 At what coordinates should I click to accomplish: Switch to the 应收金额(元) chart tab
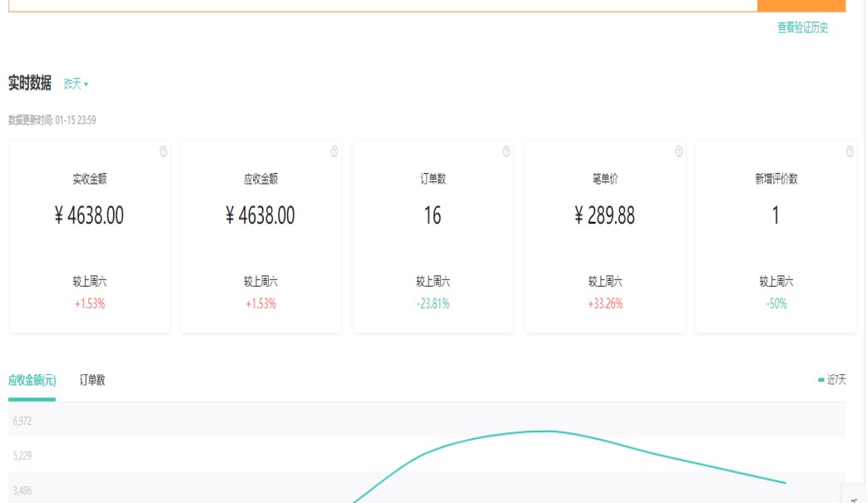pos(32,380)
